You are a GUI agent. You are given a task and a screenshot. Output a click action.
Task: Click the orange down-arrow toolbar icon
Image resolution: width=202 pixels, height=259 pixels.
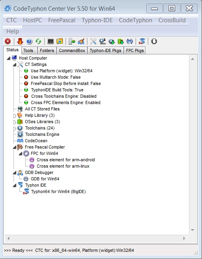coord(20,41)
